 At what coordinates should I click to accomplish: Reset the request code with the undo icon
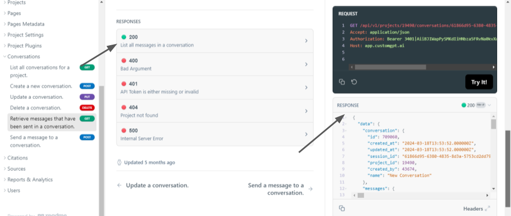[355, 82]
